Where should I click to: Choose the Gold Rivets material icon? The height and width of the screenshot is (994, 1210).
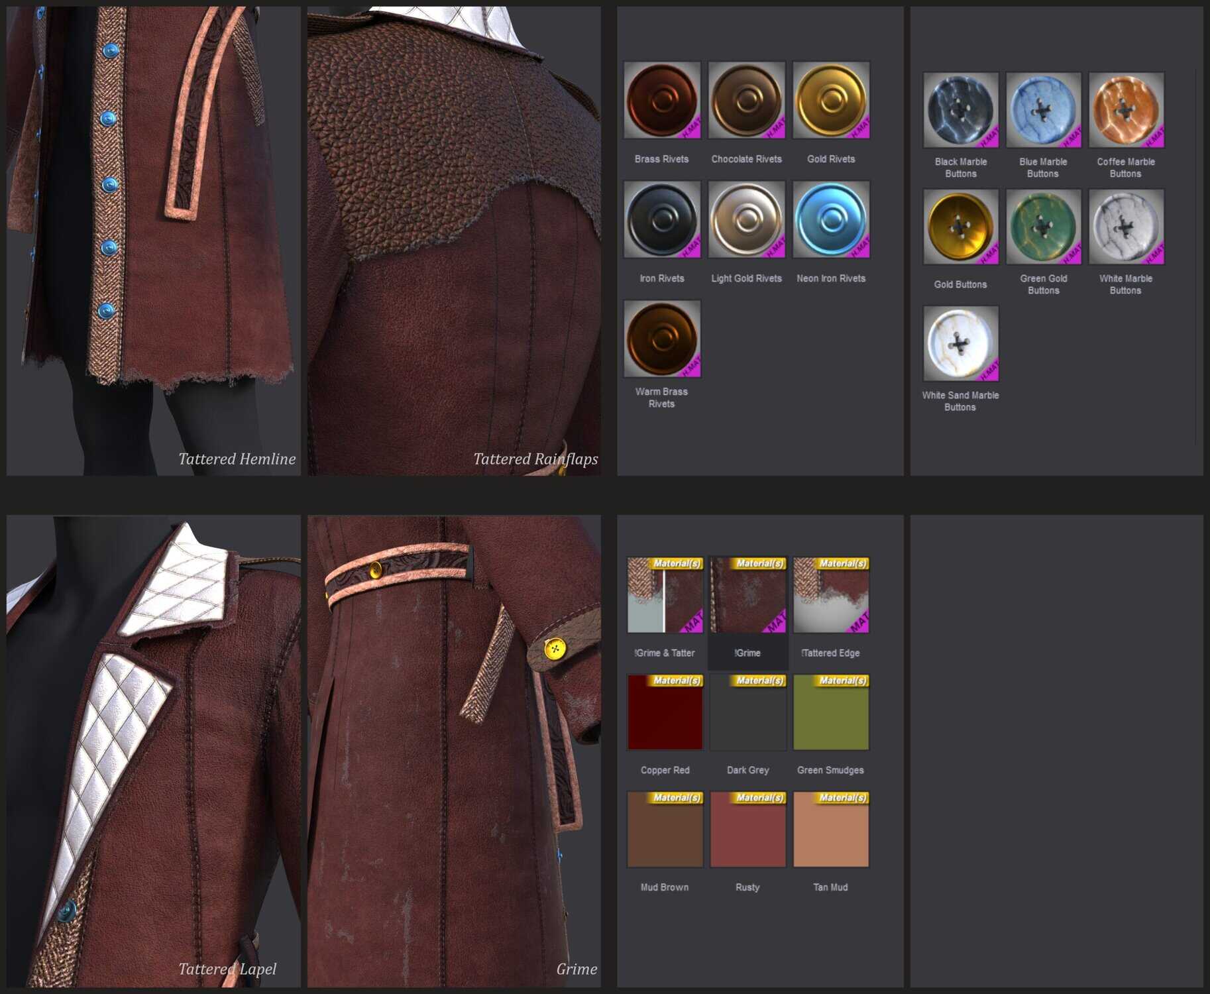click(x=831, y=101)
